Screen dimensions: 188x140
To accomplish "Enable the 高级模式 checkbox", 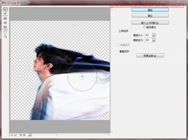I will pyautogui.click(x=145, y=27).
